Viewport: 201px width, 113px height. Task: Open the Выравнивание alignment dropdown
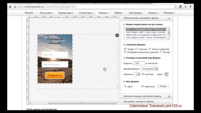(x=149, y=69)
